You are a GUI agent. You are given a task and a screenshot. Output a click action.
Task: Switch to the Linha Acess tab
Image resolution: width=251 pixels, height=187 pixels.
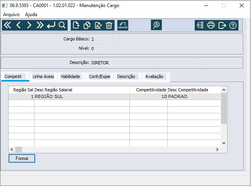(43, 76)
